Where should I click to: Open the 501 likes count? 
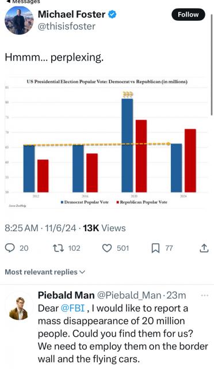123,248
